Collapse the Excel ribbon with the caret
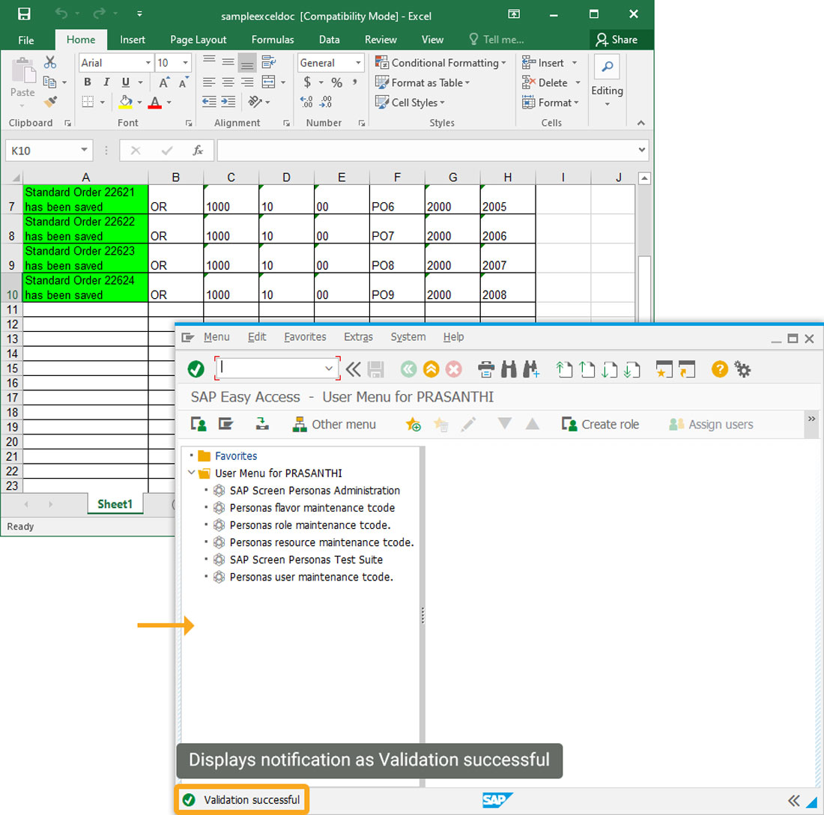This screenshot has height=815, width=824. tap(640, 123)
